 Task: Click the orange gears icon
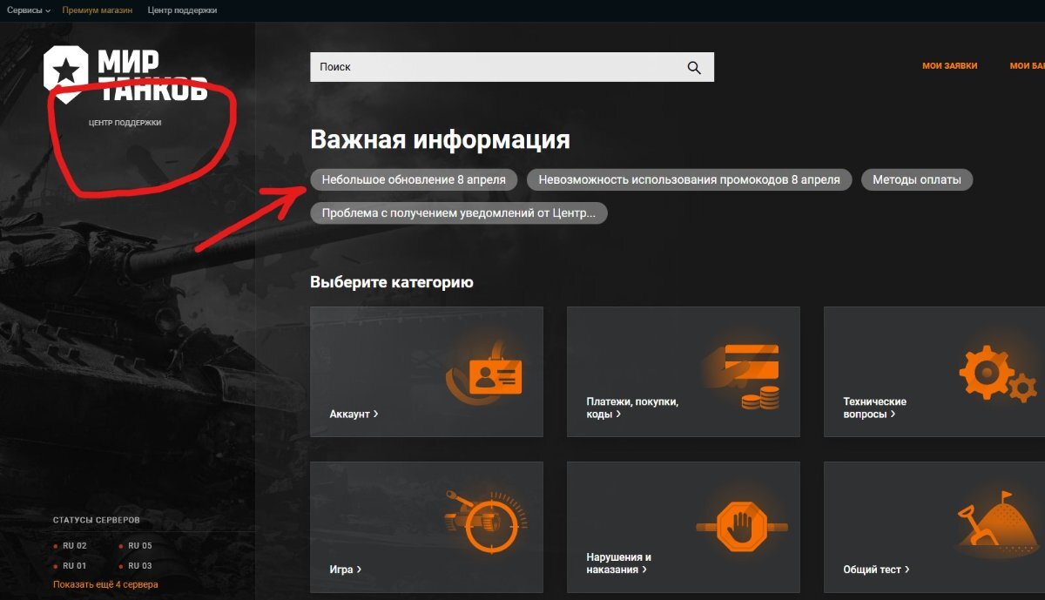point(998,374)
